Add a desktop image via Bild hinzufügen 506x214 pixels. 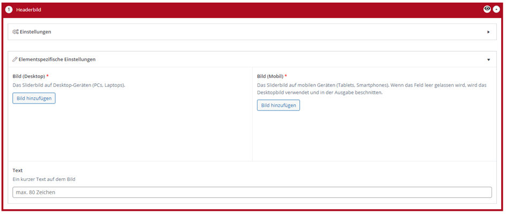coord(34,98)
